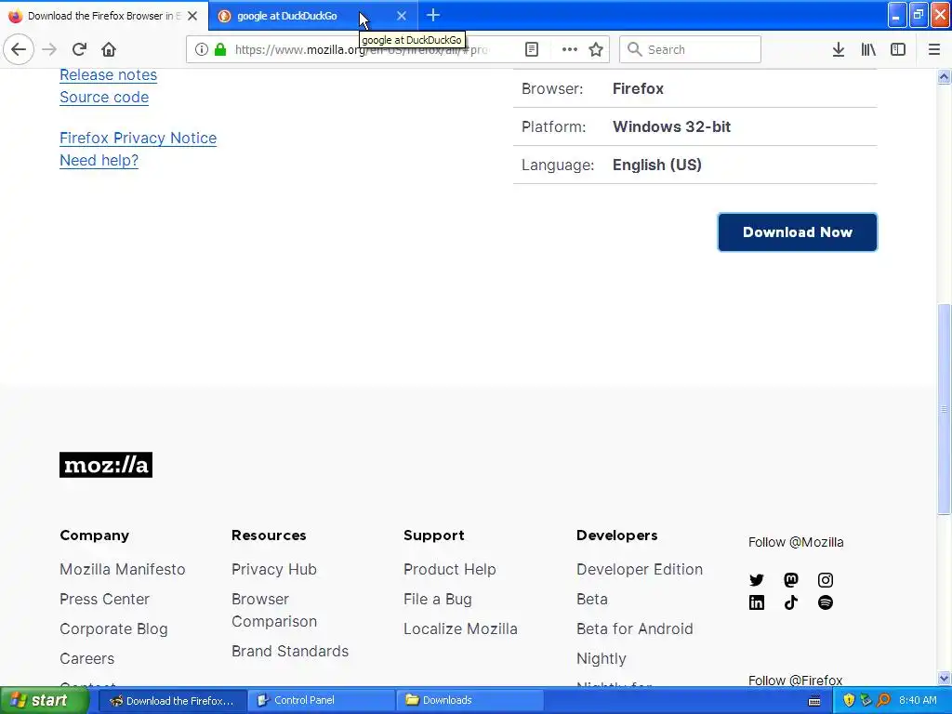Click the Windows 32-bit platform value
The height and width of the screenshot is (714, 952).
[671, 126]
